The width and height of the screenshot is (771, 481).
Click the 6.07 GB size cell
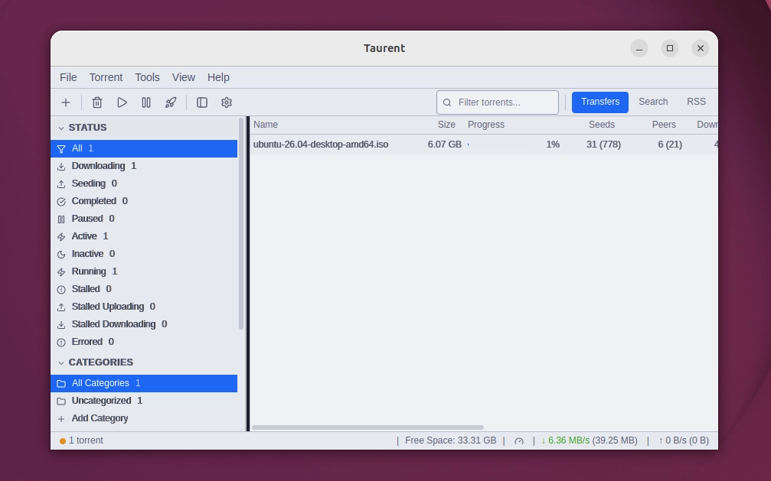[x=445, y=145]
